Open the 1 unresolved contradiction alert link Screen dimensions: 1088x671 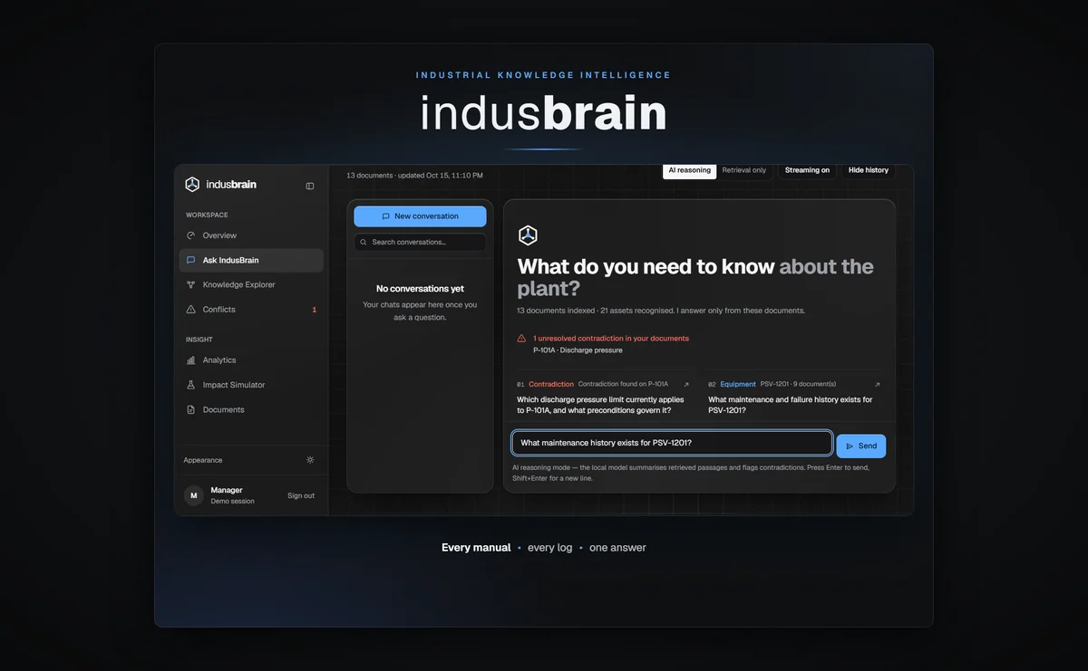[x=611, y=339]
